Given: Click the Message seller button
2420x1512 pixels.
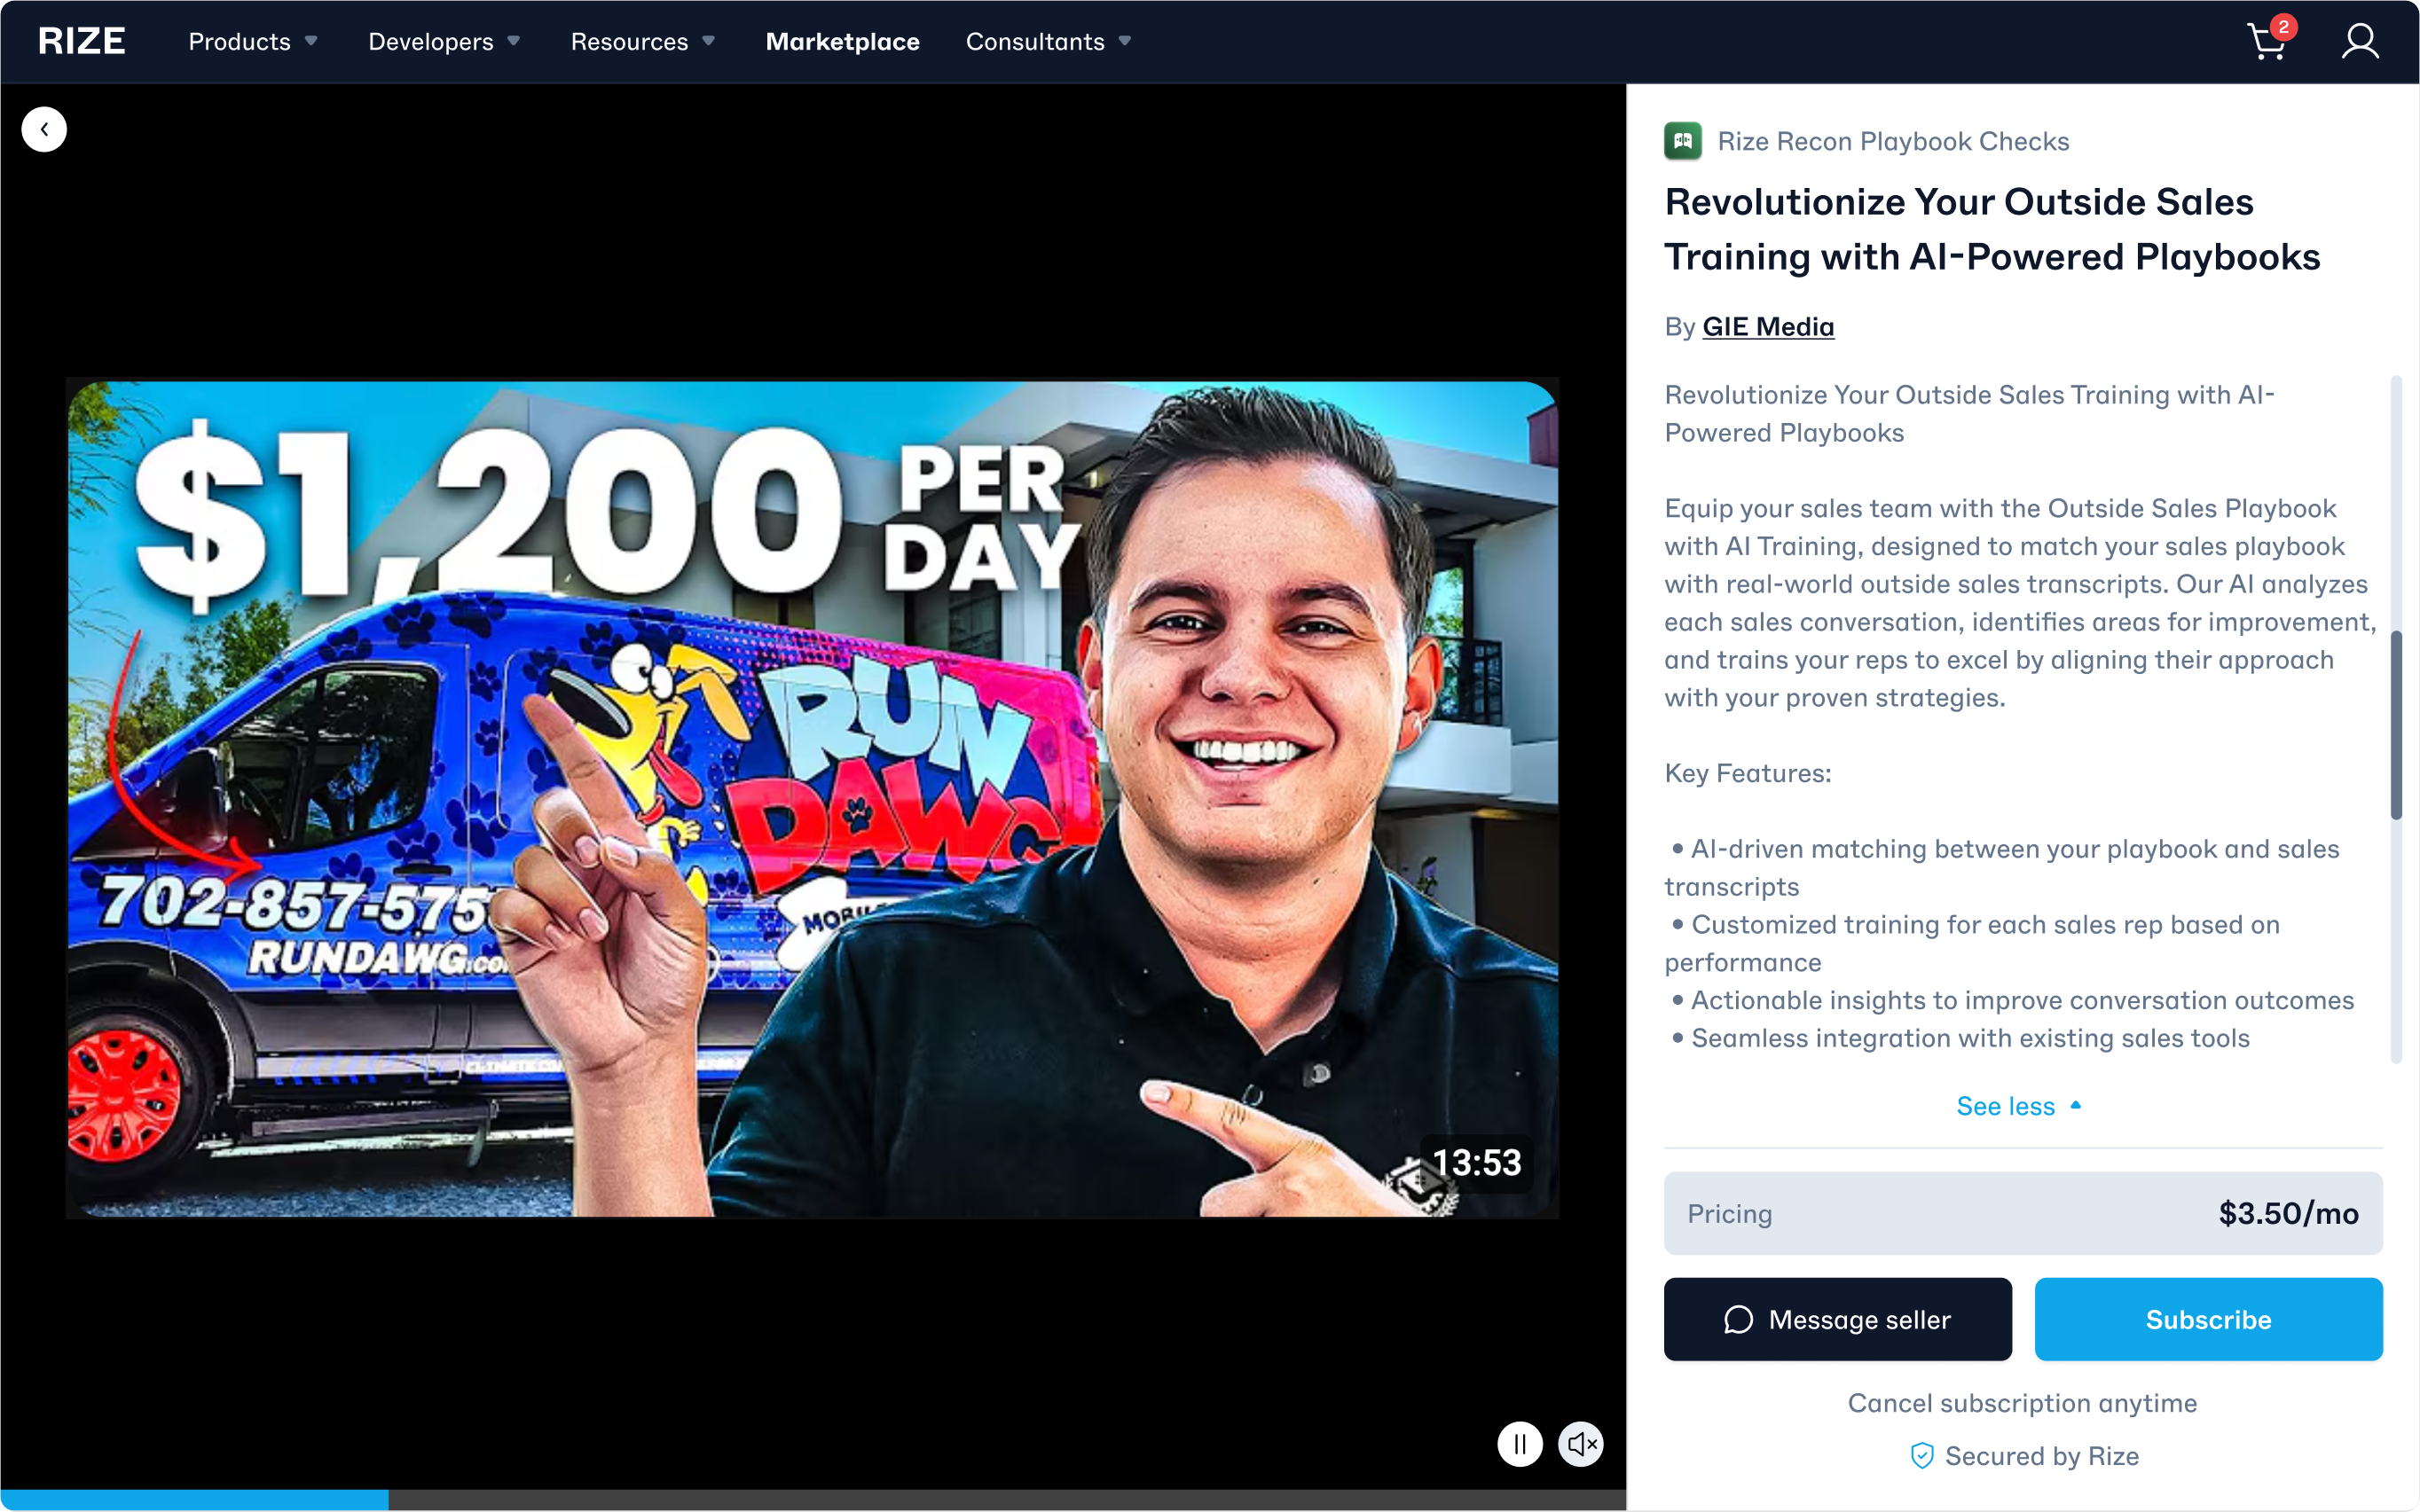Looking at the screenshot, I should [x=1837, y=1319].
